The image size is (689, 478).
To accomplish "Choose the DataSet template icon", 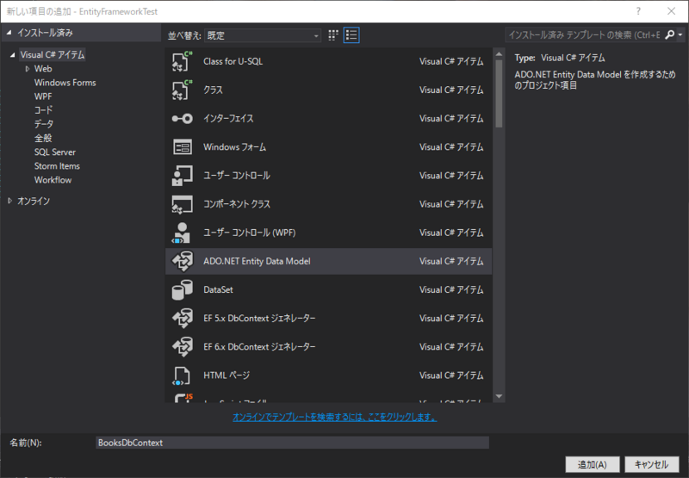I will pos(182,290).
